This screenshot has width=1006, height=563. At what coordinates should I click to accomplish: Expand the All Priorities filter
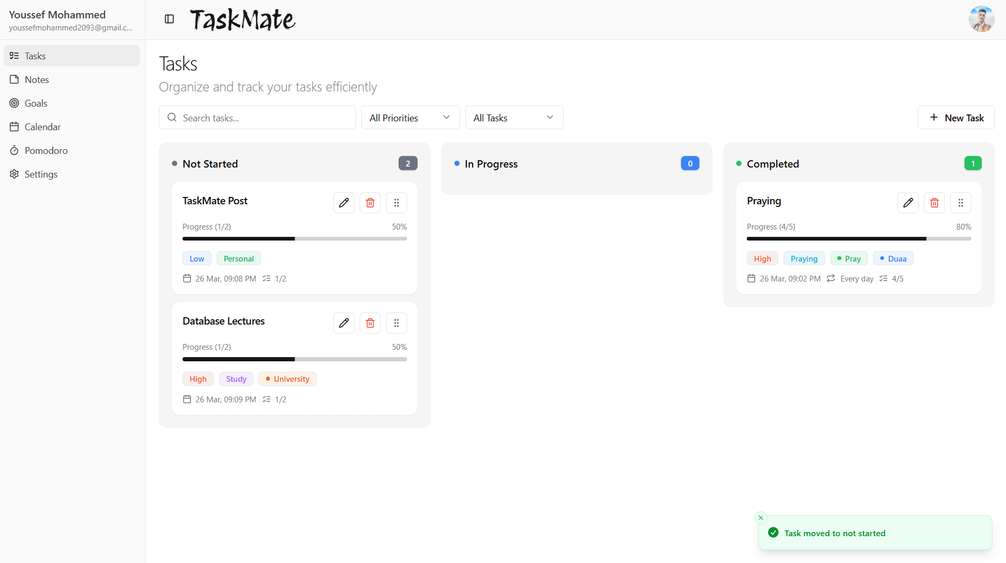click(x=410, y=117)
